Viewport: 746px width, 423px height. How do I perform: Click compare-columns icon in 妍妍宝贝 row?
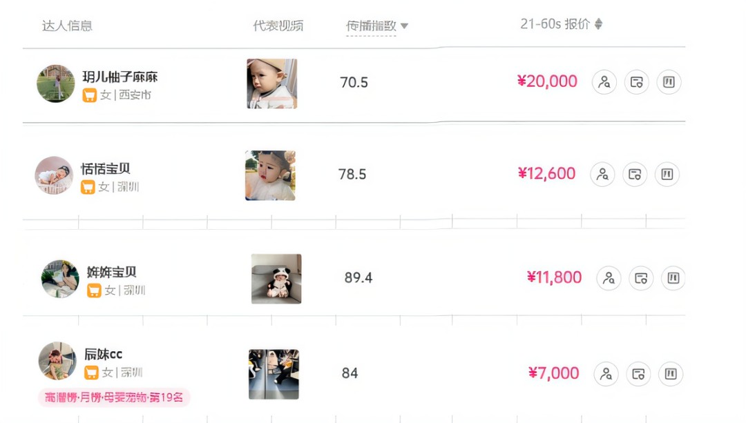tap(673, 278)
